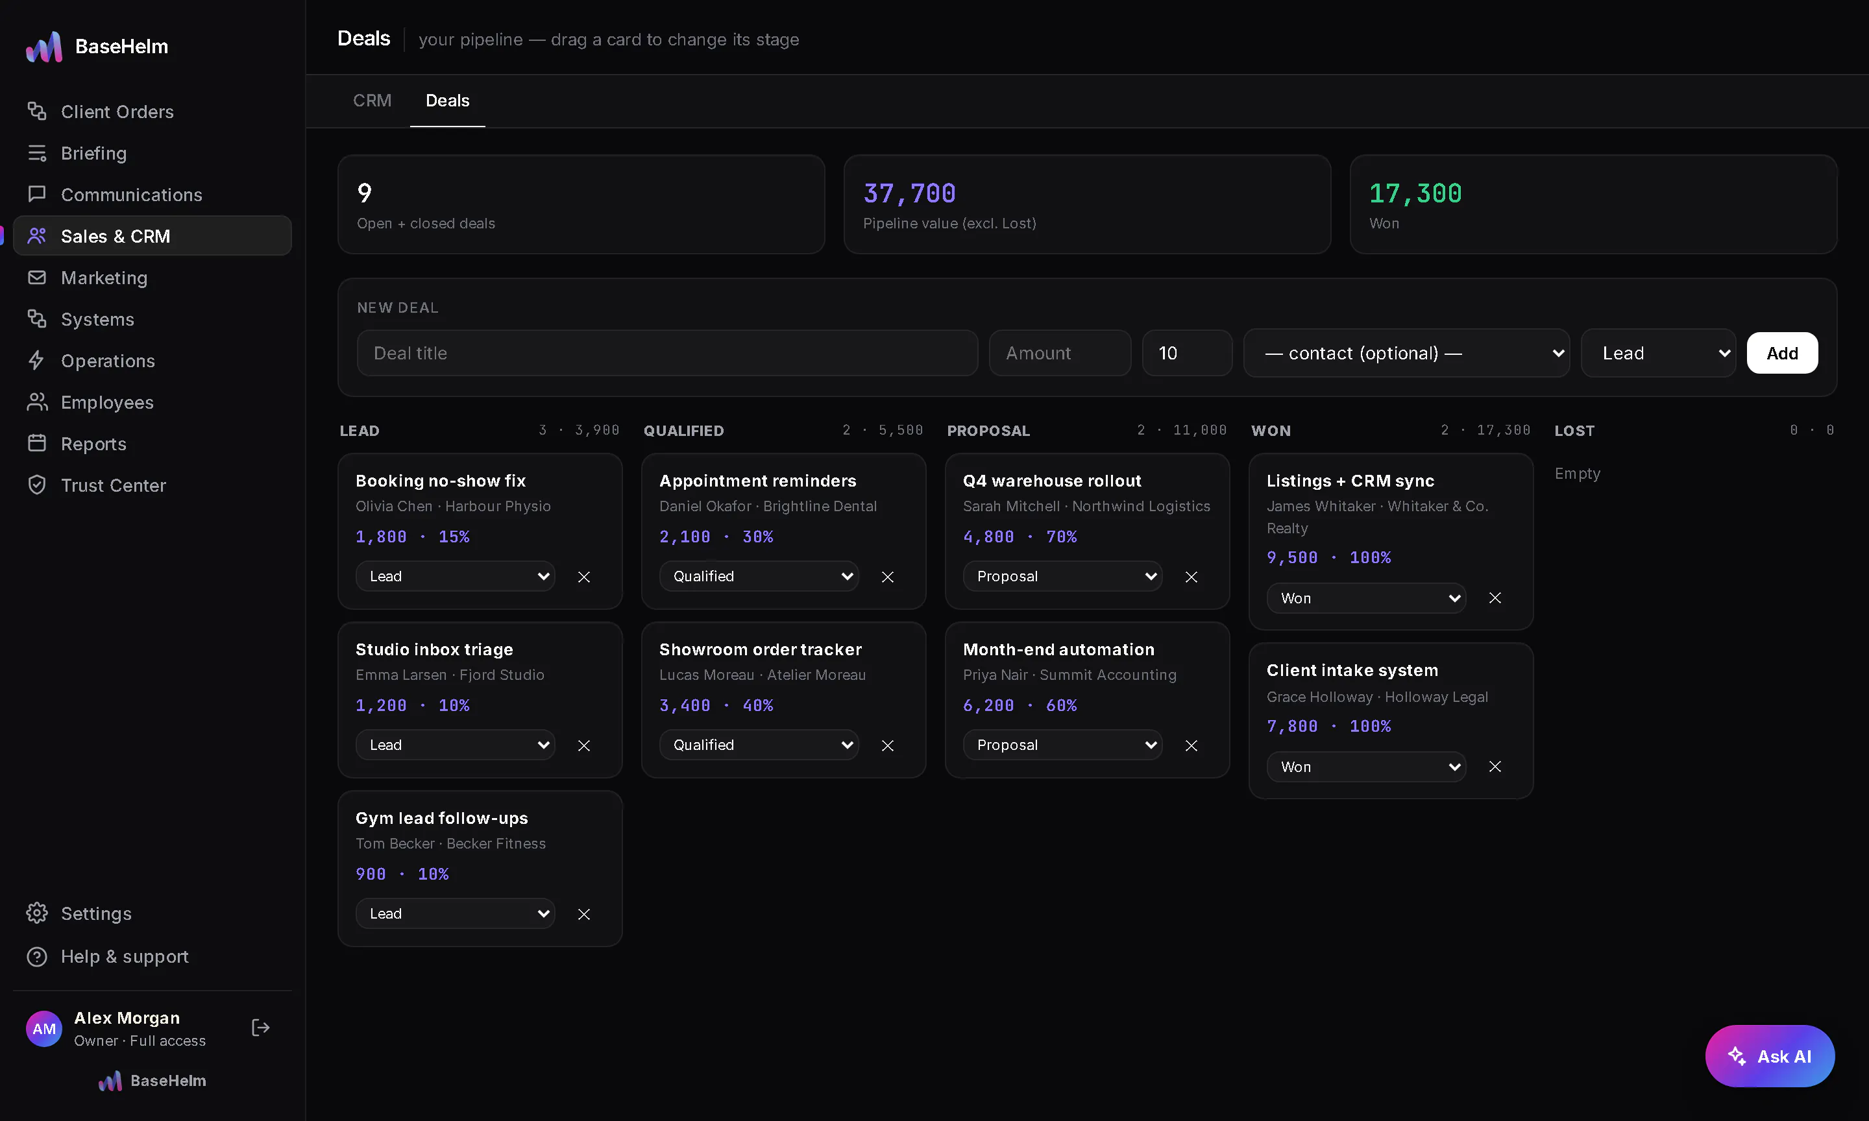Open contact (optional) dropdown

[1407, 353]
